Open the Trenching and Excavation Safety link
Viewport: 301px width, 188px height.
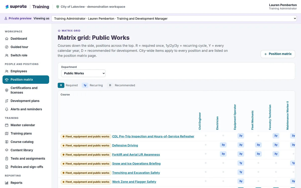click(x=136, y=173)
